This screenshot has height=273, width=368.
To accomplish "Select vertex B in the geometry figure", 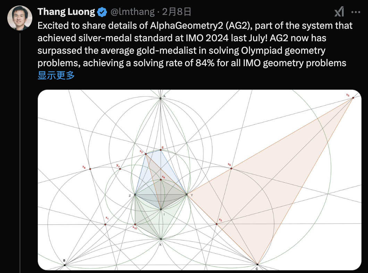I will point(65,265).
